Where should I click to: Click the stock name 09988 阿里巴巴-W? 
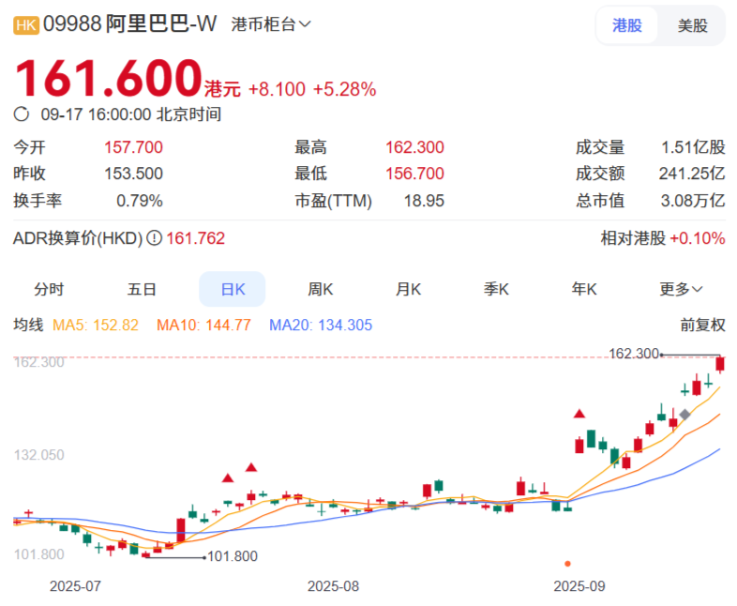tap(129, 24)
